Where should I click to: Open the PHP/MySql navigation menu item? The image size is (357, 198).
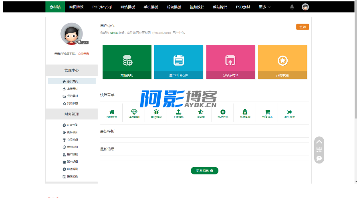pos(102,7)
